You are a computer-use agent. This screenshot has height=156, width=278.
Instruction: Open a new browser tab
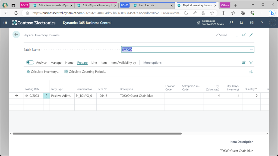coord(236,5)
